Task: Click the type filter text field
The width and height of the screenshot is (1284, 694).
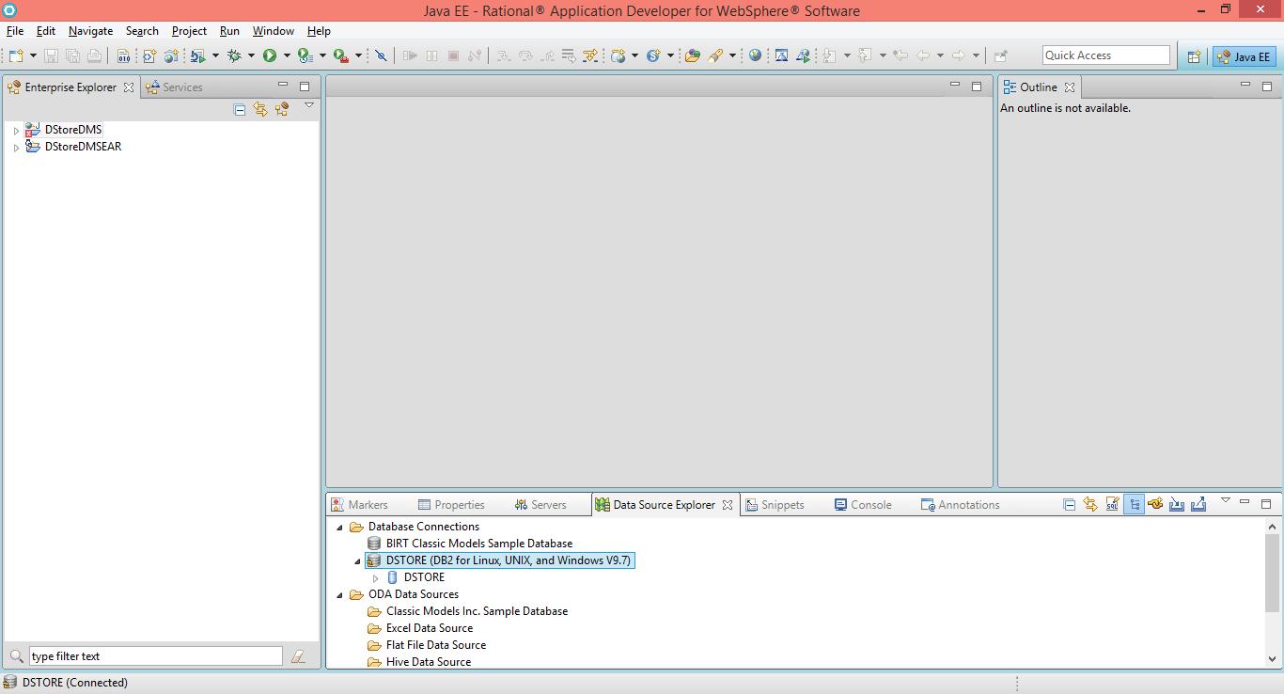Action: (155, 655)
